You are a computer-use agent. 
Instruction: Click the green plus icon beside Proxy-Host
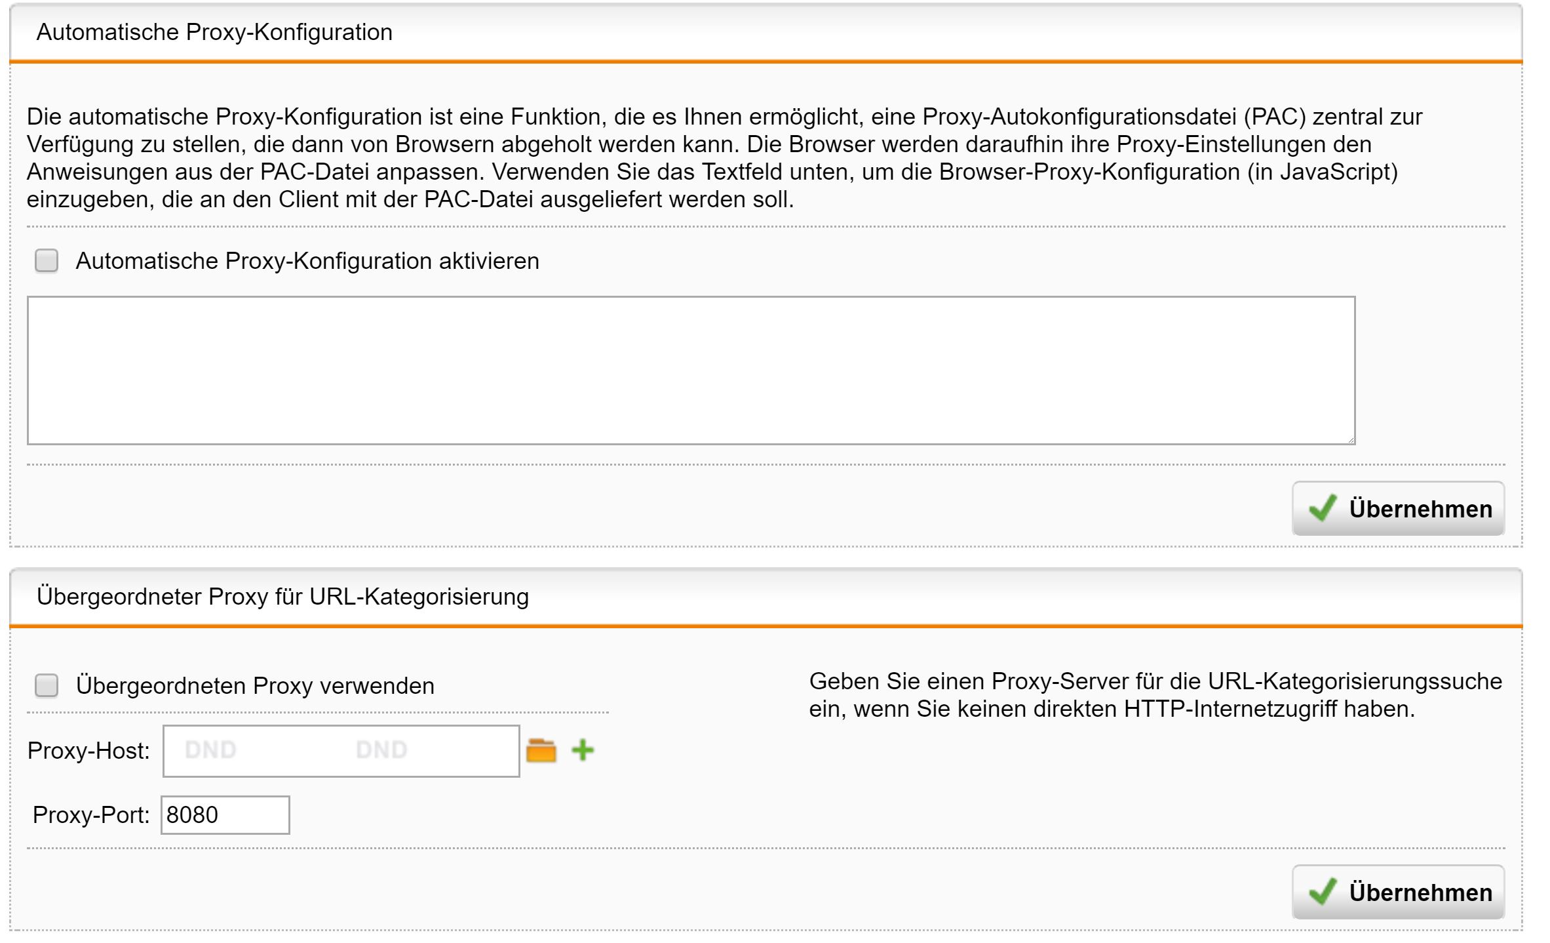point(583,750)
